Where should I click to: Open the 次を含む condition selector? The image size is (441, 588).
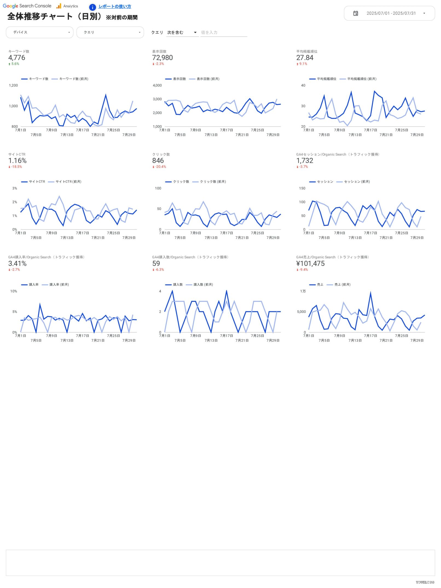pyautogui.click(x=182, y=33)
